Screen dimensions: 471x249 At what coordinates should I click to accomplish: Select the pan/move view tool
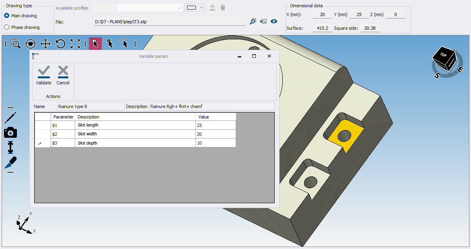pos(45,44)
